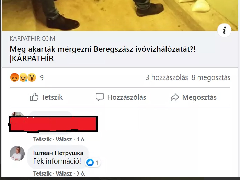
Task: Click Tetszik under the redacted comment
Action: coord(42,139)
